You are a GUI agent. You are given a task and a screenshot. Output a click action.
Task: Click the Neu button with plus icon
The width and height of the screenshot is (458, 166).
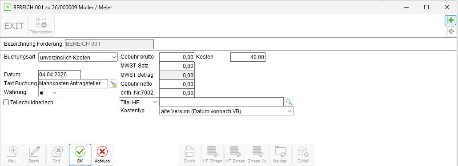[x=12, y=155]
